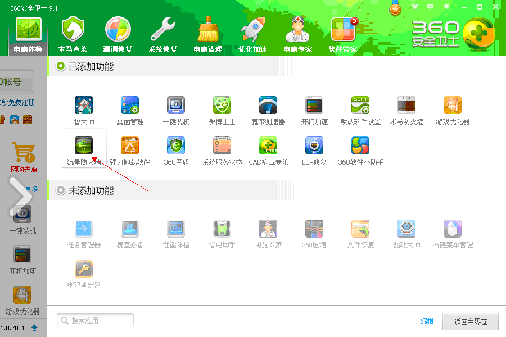Click the 更多 link in the sidebar
This screenshot has width=506, height=337.
(31, 189)
